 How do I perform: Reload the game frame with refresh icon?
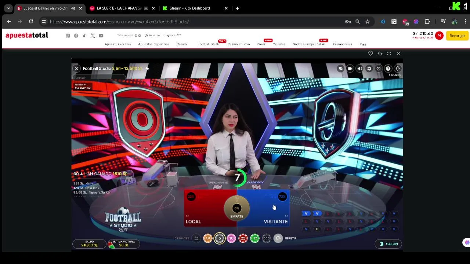pos(380,54)
